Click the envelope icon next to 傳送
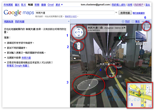 point(133,21)
